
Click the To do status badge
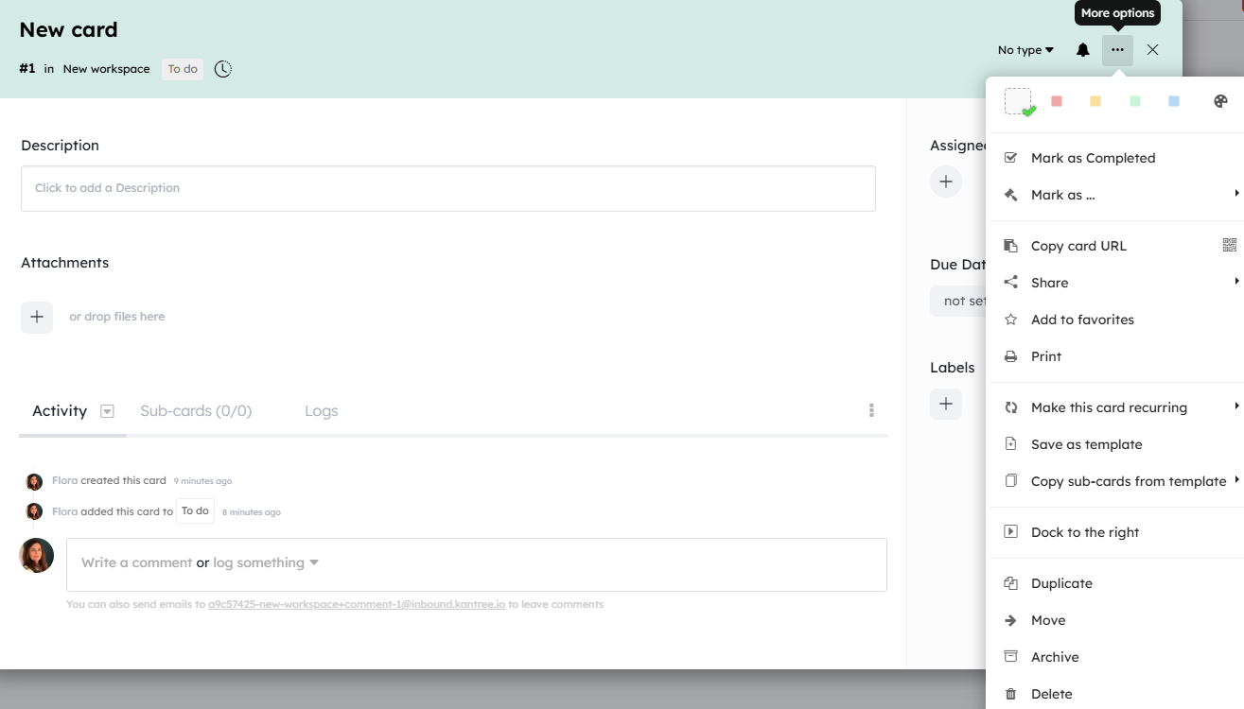click(x=183, y=69)
